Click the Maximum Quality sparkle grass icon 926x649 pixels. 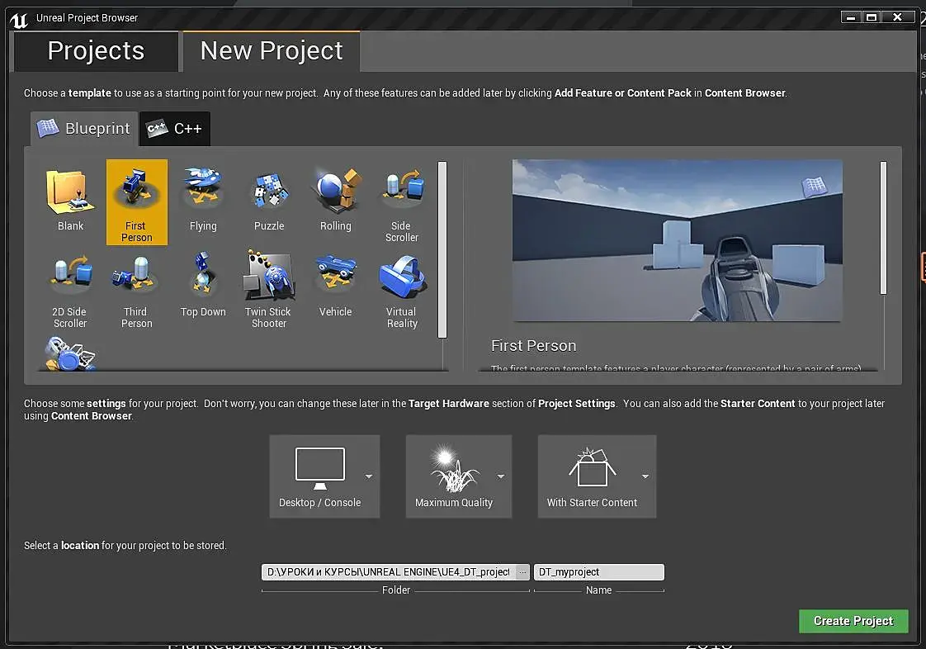point(454,470)
